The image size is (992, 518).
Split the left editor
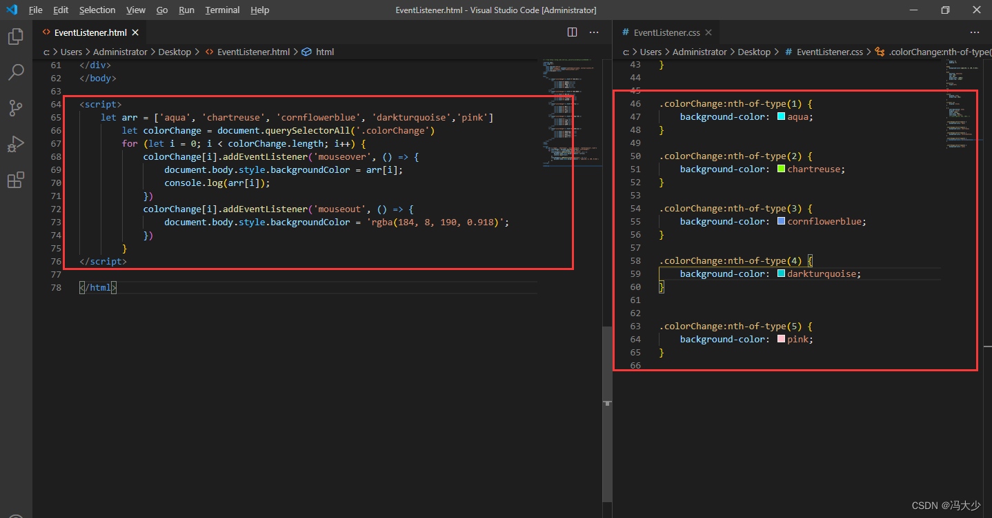tap(572, 32)
